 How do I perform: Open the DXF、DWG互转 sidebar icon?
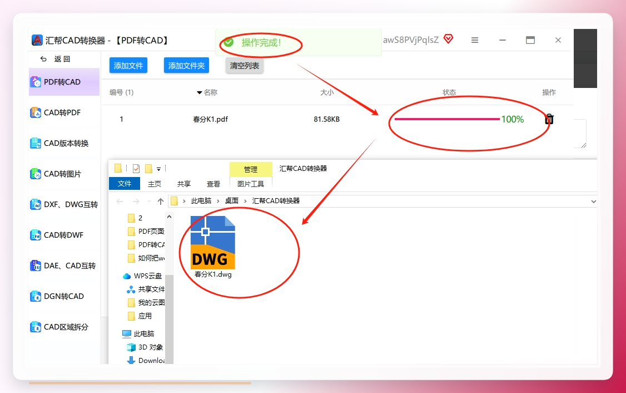click(36, 204)
